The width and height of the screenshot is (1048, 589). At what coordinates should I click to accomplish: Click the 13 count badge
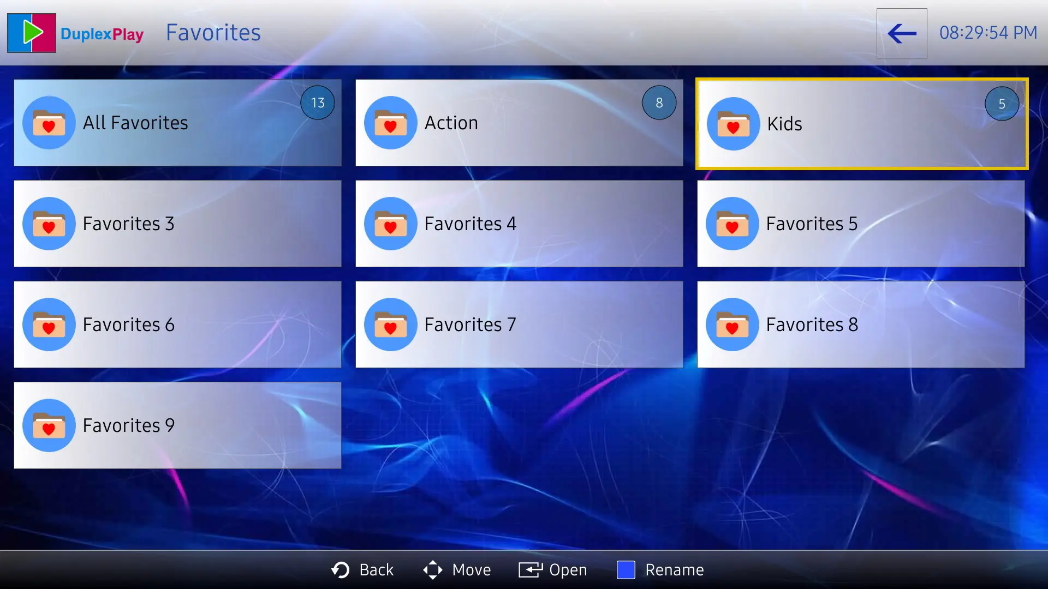click(318, 103)
